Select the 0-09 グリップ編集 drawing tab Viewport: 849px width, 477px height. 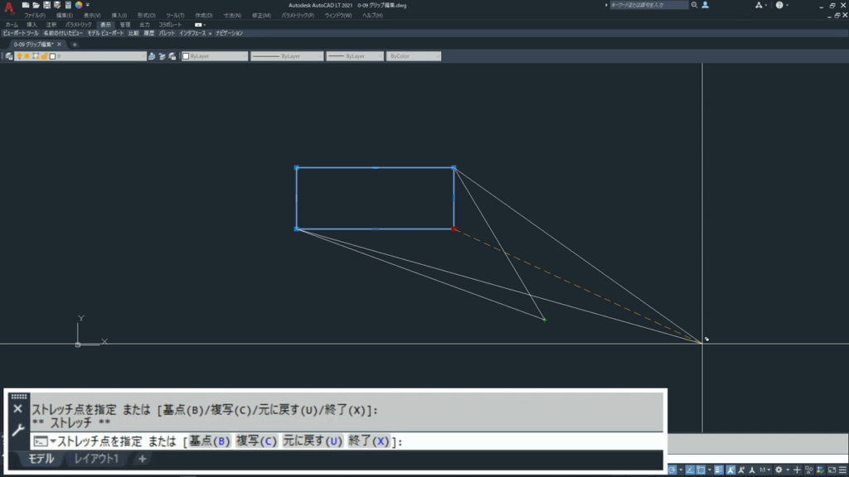(x=33, y=45)
